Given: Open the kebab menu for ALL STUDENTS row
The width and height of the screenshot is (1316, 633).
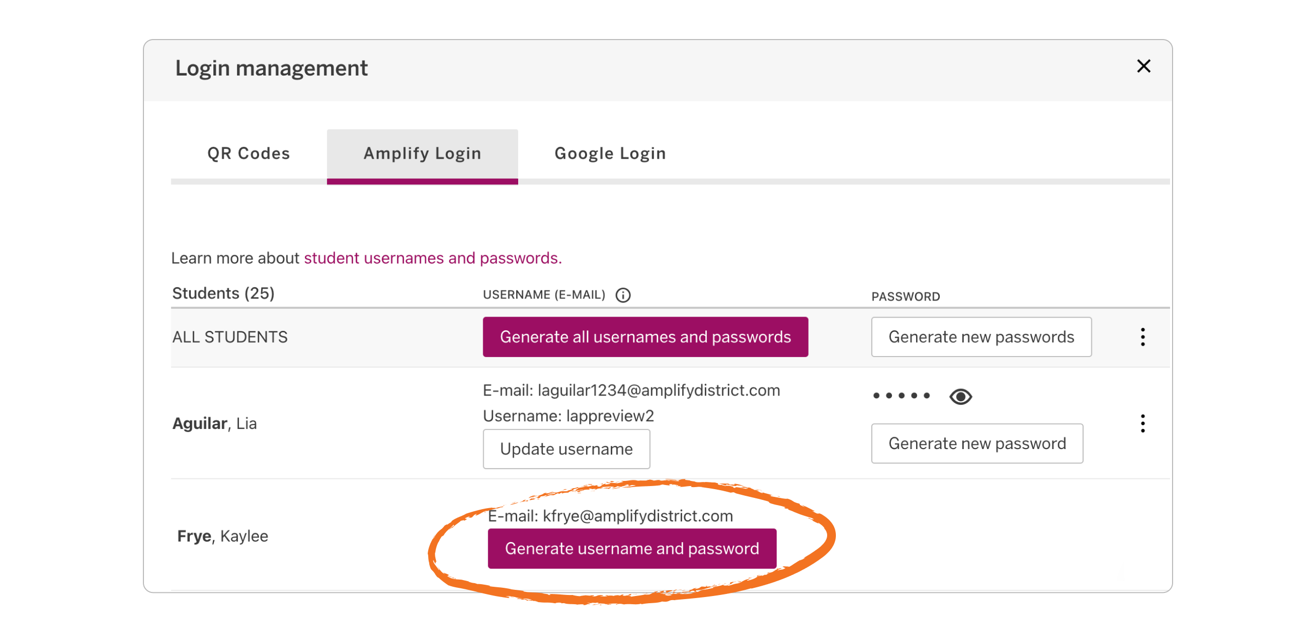Looking at the screenshot, I should [1143, 337].
